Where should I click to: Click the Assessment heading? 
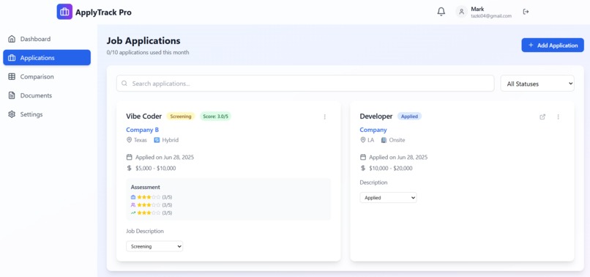145,187
